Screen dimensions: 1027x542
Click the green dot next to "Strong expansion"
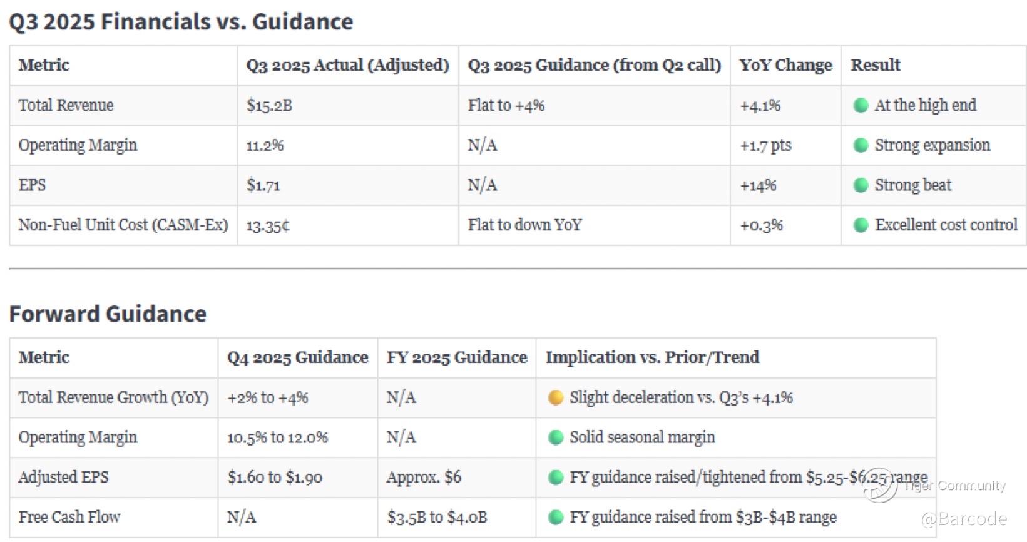coord(861,145)
